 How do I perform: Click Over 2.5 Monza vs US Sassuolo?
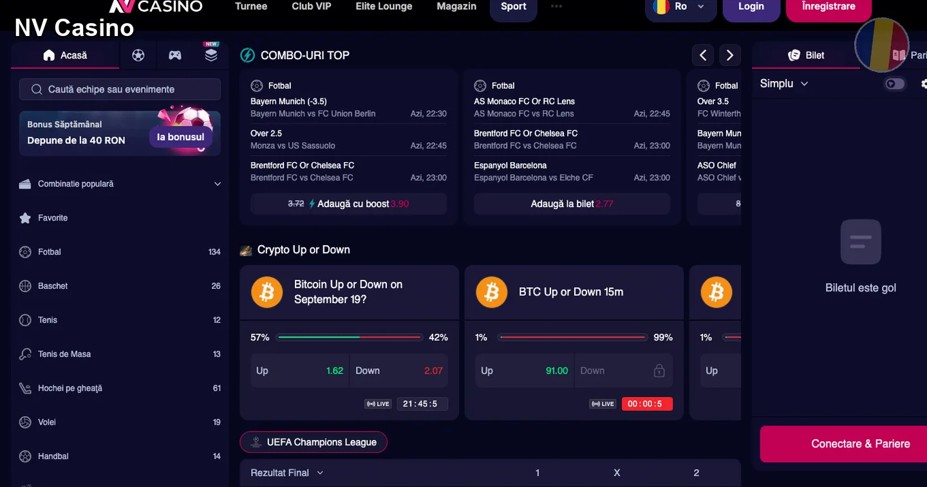(348, 140)
